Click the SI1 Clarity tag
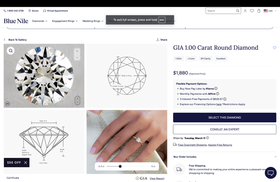The width and height of the screenshot is (280, 182). click(206, 58)
